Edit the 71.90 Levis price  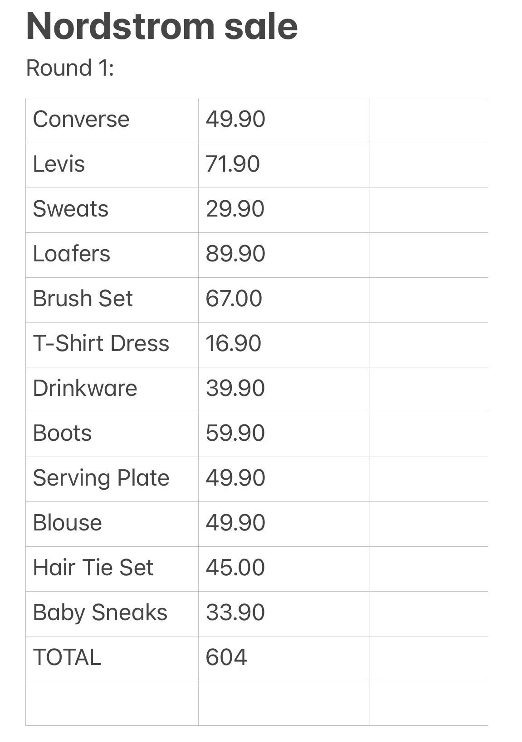pyautogui.click(x=284, y=165)
